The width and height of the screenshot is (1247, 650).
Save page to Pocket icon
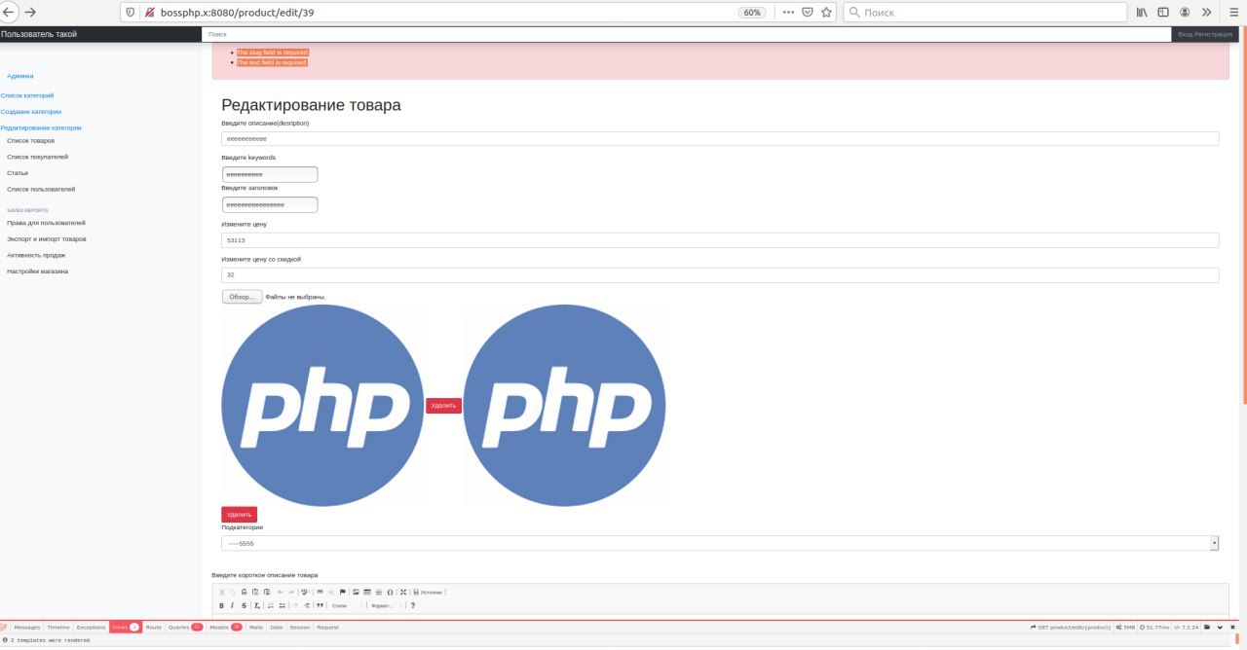[x=807, y=13]
